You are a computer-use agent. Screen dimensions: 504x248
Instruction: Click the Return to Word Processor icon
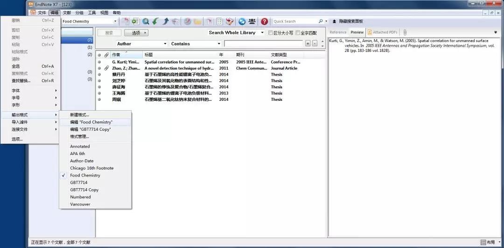[230, 21]
